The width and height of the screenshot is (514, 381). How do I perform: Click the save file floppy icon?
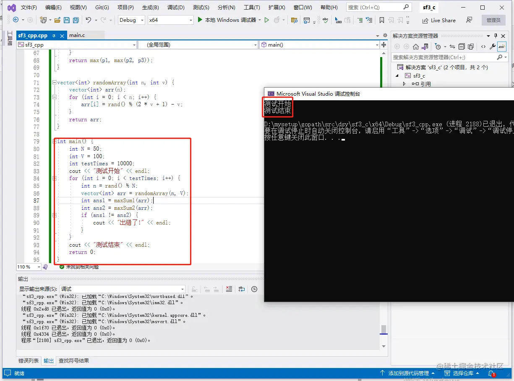point(66,20)
